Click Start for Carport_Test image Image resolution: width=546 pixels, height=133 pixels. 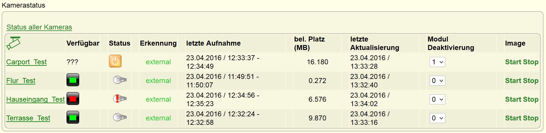pos(513,62)
